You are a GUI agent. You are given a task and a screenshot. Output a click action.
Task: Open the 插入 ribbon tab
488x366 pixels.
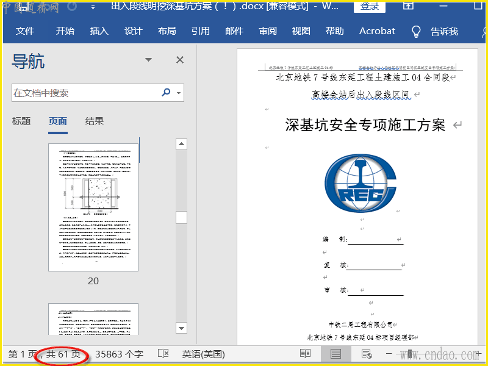pyautogui.click(x=99, y=31)
